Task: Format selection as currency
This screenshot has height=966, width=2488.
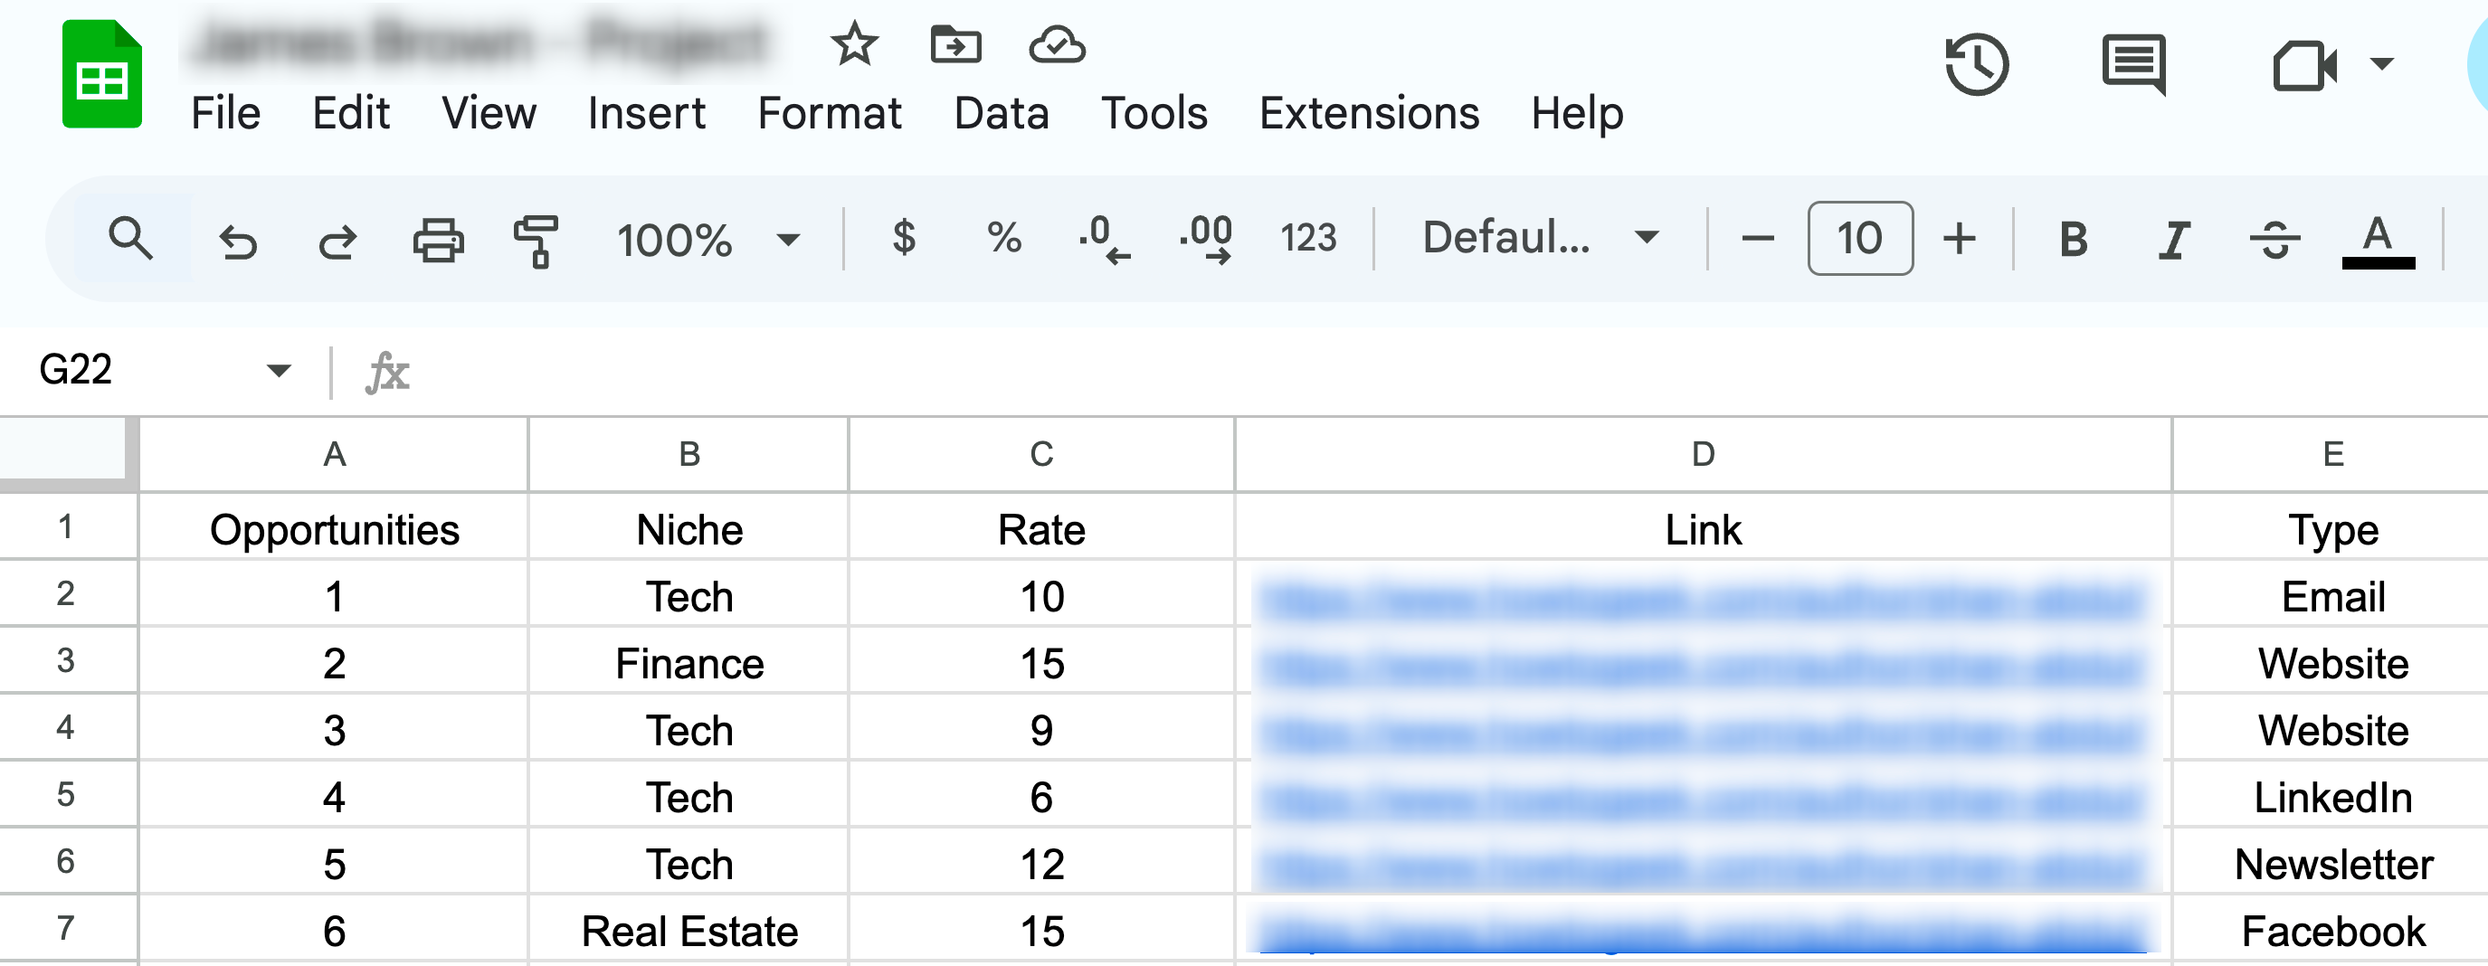Action: [x=904, y=238]
